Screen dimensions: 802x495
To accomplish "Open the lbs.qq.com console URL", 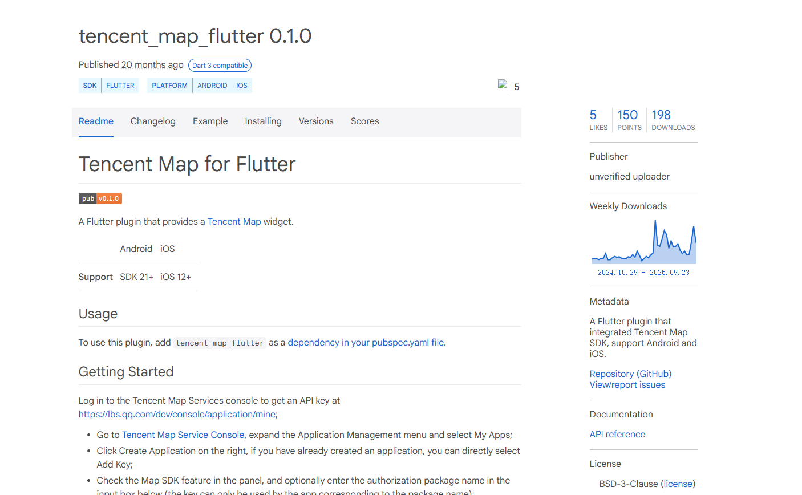I will [177, 415].
